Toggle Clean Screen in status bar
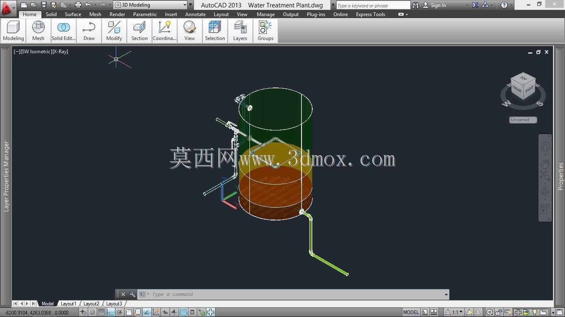The image size is (565, 317). (x=560, y=312)
